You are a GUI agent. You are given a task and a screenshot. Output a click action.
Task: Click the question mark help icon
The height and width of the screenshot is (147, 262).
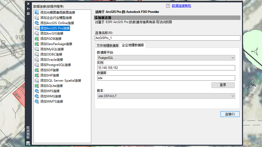pos(168,6)
